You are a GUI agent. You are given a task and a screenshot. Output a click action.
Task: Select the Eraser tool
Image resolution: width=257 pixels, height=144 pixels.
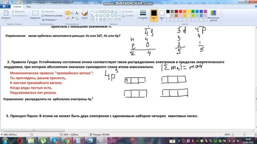point(67,18)
